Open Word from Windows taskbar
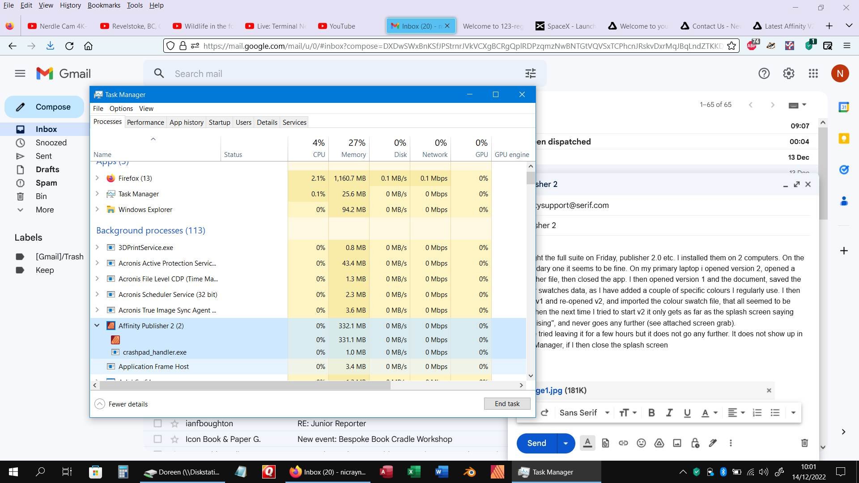This screenshot has height=483, width=859. click(x=441, y=472)
